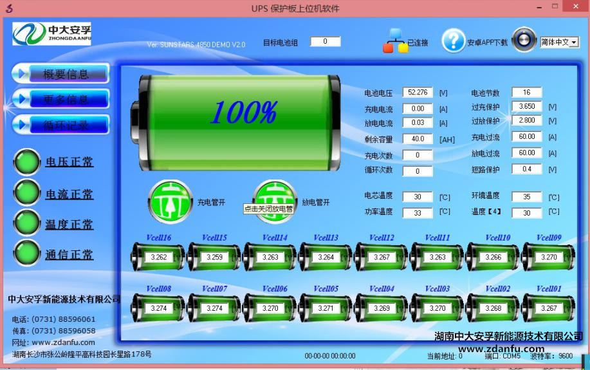Click the website text www.zdanfu.com at lower left

click(x=63, y=342)
